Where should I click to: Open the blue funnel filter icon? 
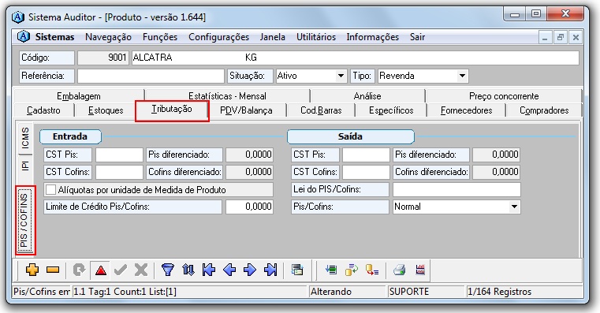[x=168, y=270]
